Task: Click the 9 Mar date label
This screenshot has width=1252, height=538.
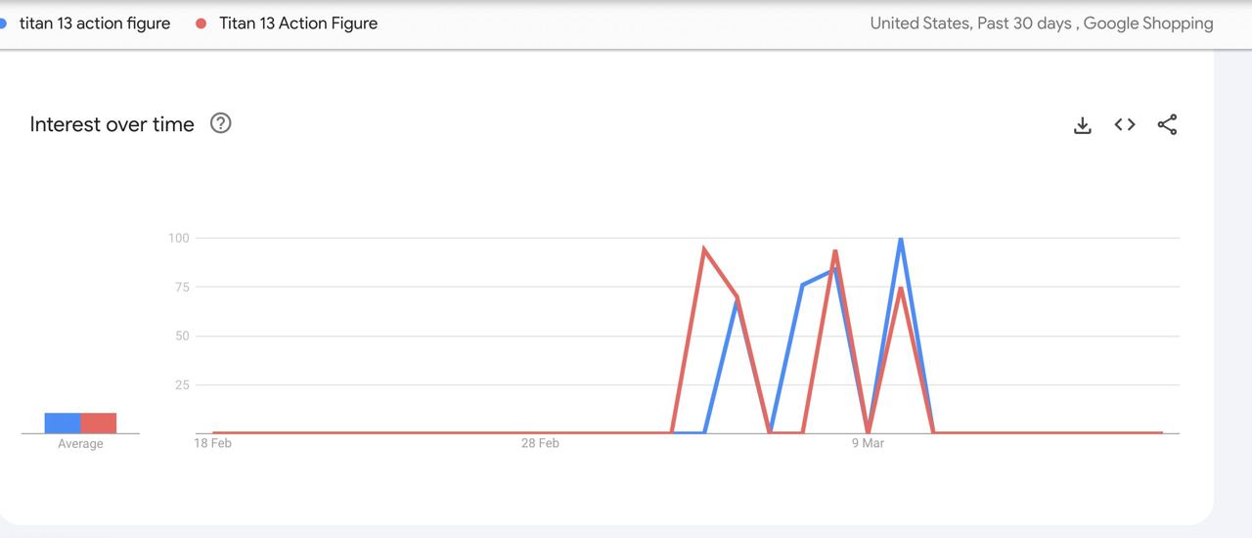Action: (867, 443)
